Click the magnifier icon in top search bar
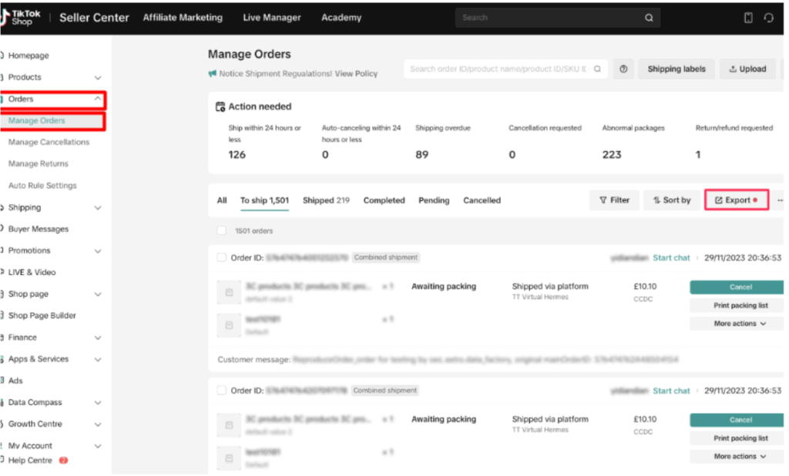The height and width of the screenshot is (476, 789). (x=650, y=18)
